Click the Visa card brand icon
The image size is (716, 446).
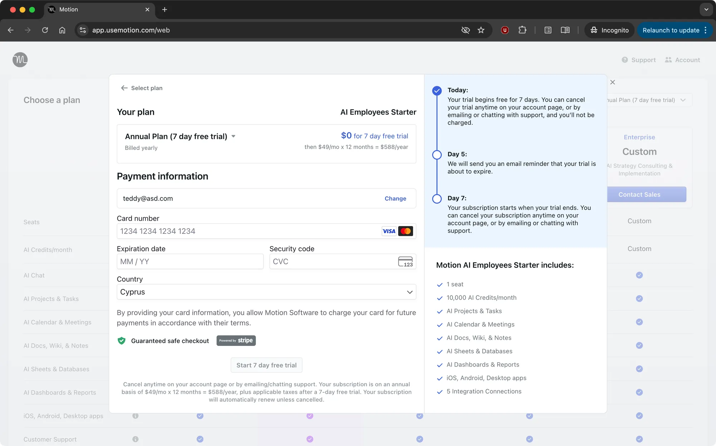tap(389, 231)
